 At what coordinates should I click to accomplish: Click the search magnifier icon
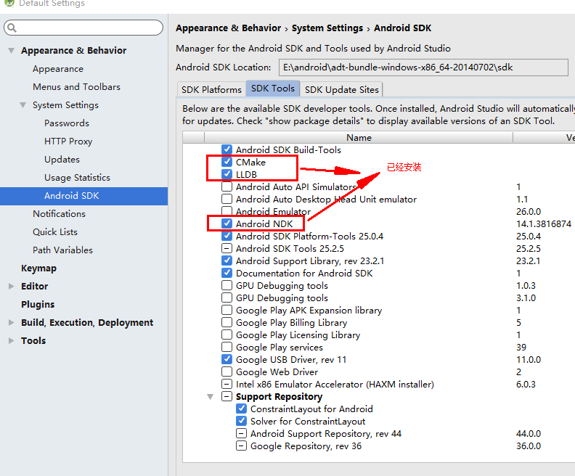(x=12, y=28)
